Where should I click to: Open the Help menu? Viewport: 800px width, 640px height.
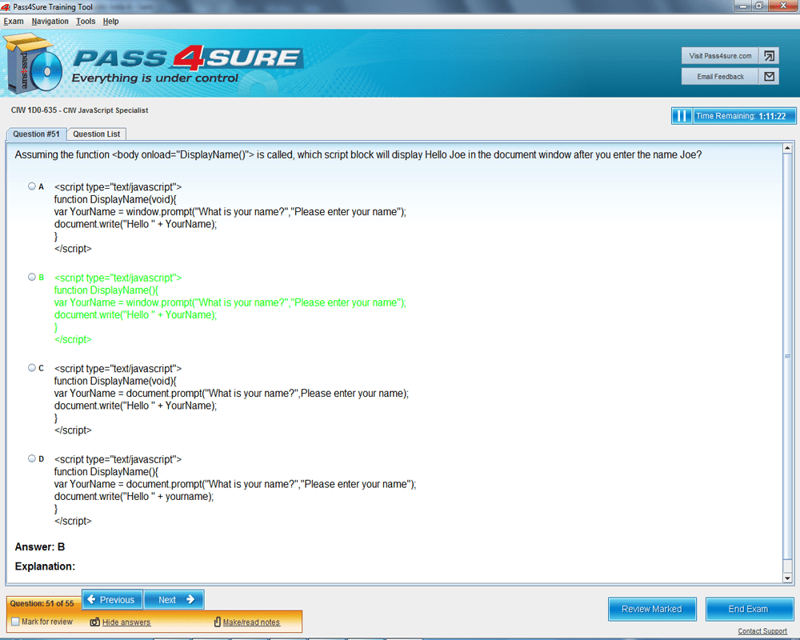coord(110,22)
